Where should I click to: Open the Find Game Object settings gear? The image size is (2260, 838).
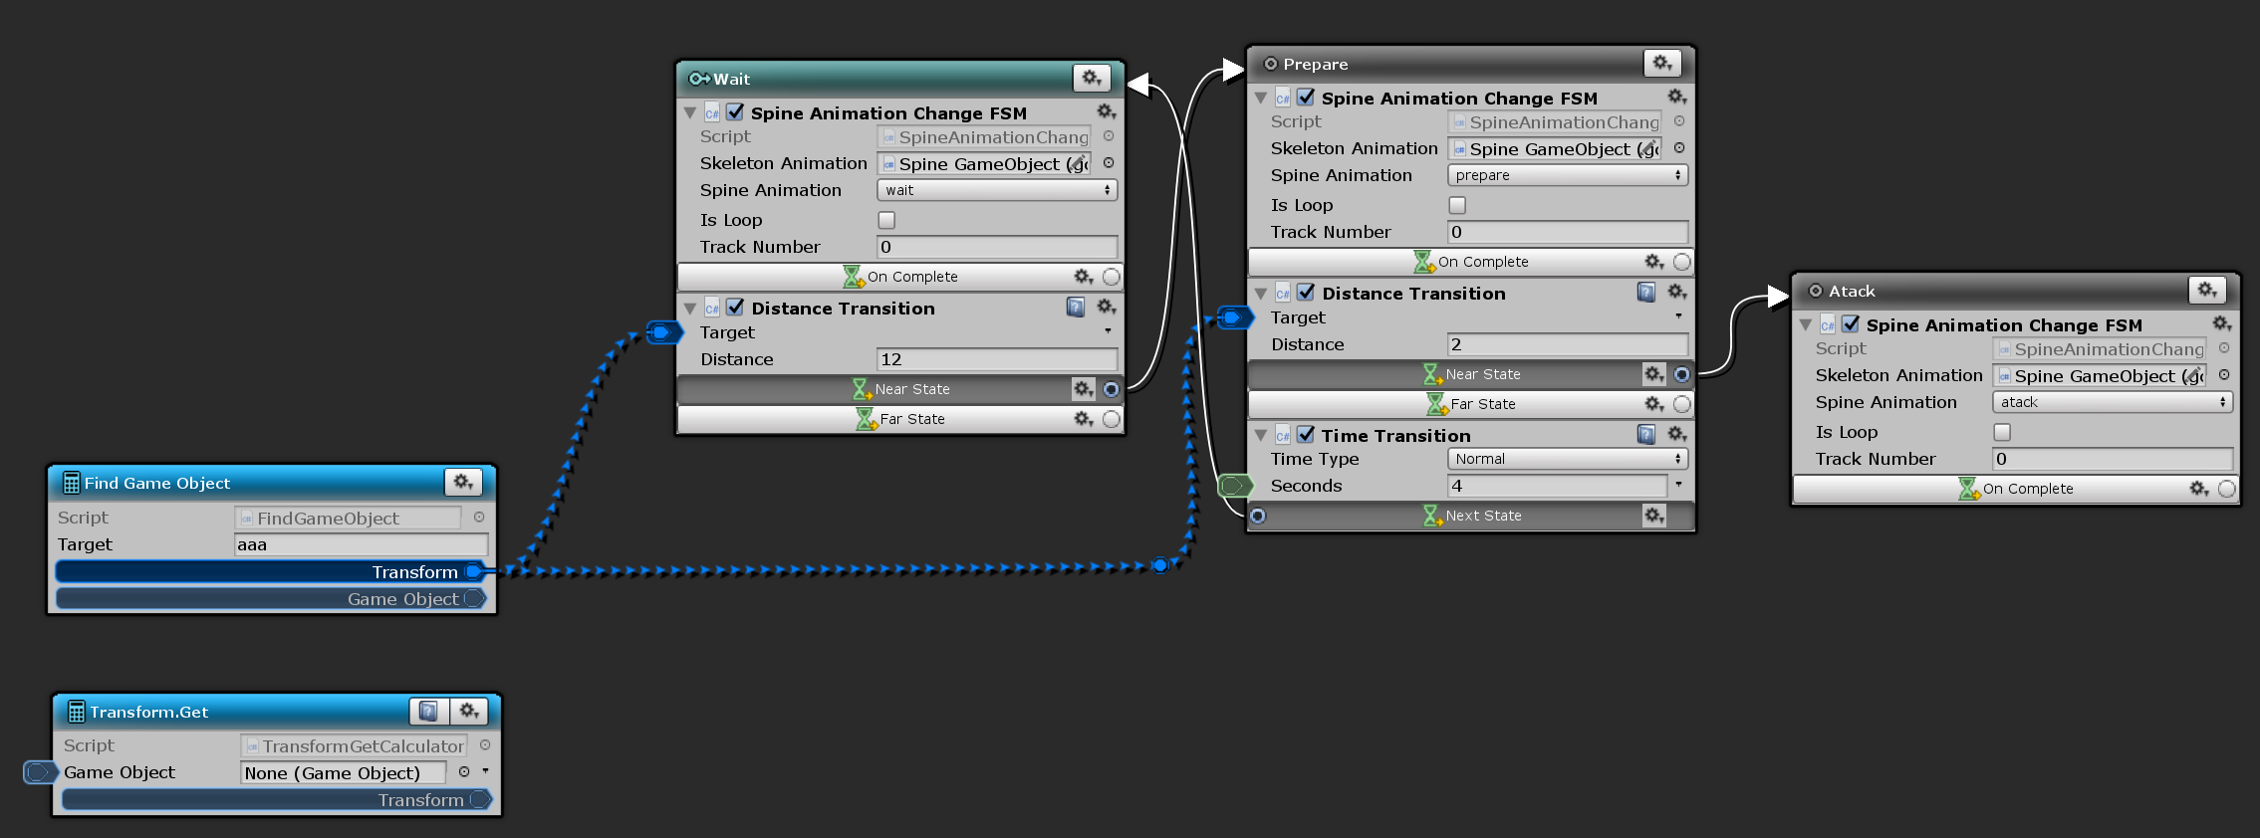[x=463, y=482]
